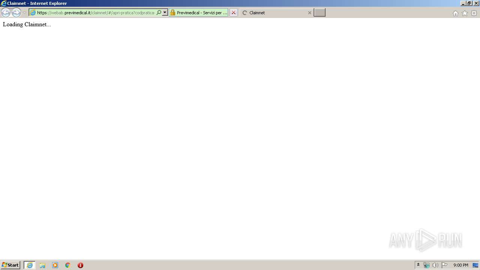Stop loading with the red X button

pos(234,12)
